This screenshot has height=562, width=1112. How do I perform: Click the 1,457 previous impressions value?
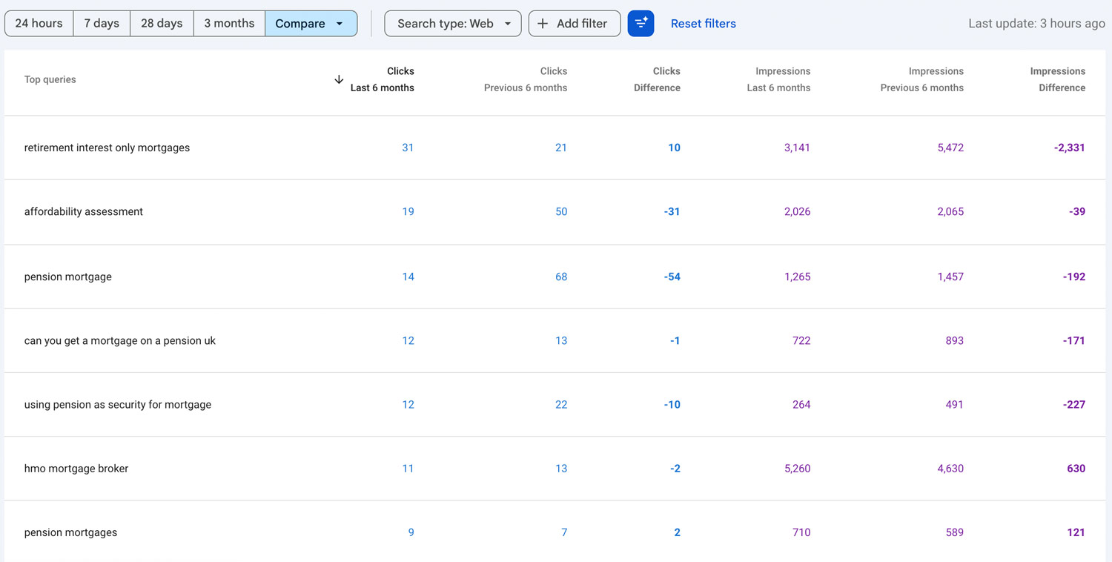[x=950, y=277]
